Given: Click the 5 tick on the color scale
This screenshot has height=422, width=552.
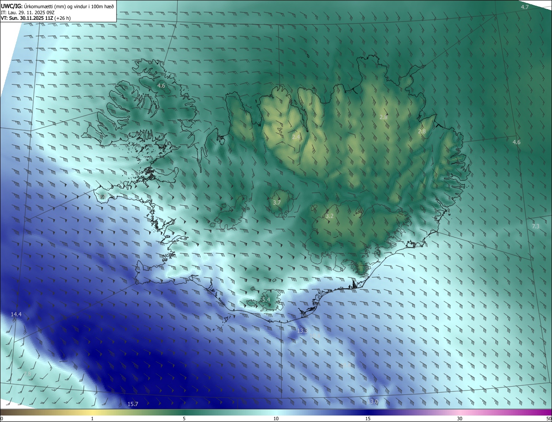Looking at the screenshot, I should 184,419.
